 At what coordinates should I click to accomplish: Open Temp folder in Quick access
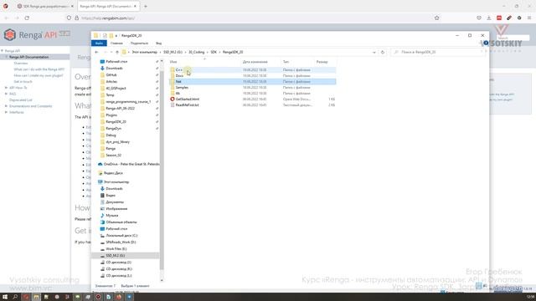(x=110, y=94)
